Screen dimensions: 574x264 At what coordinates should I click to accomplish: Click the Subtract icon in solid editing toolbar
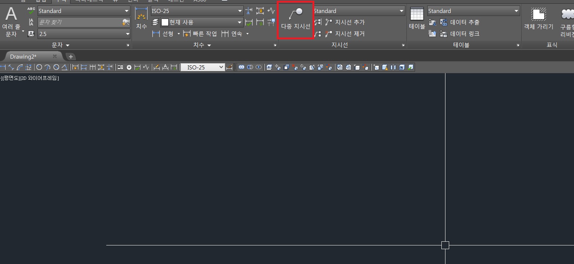250,67
